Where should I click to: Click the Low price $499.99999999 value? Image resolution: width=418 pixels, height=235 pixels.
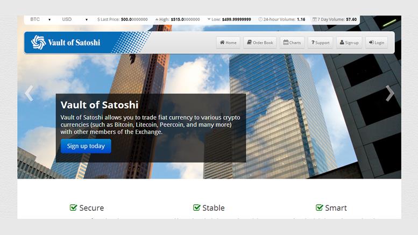pos(237,19)
